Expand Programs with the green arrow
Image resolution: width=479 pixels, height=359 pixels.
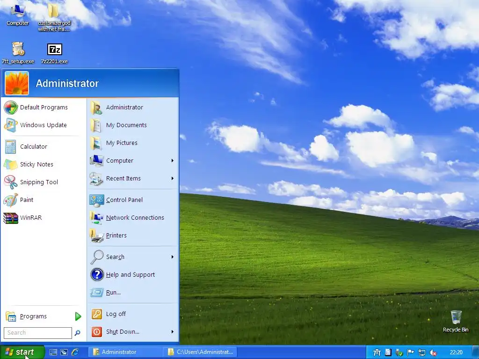point(78,316)
